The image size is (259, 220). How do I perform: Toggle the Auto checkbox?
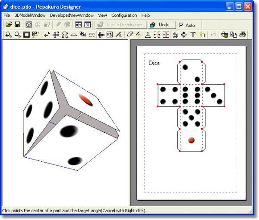click(181, 25)
